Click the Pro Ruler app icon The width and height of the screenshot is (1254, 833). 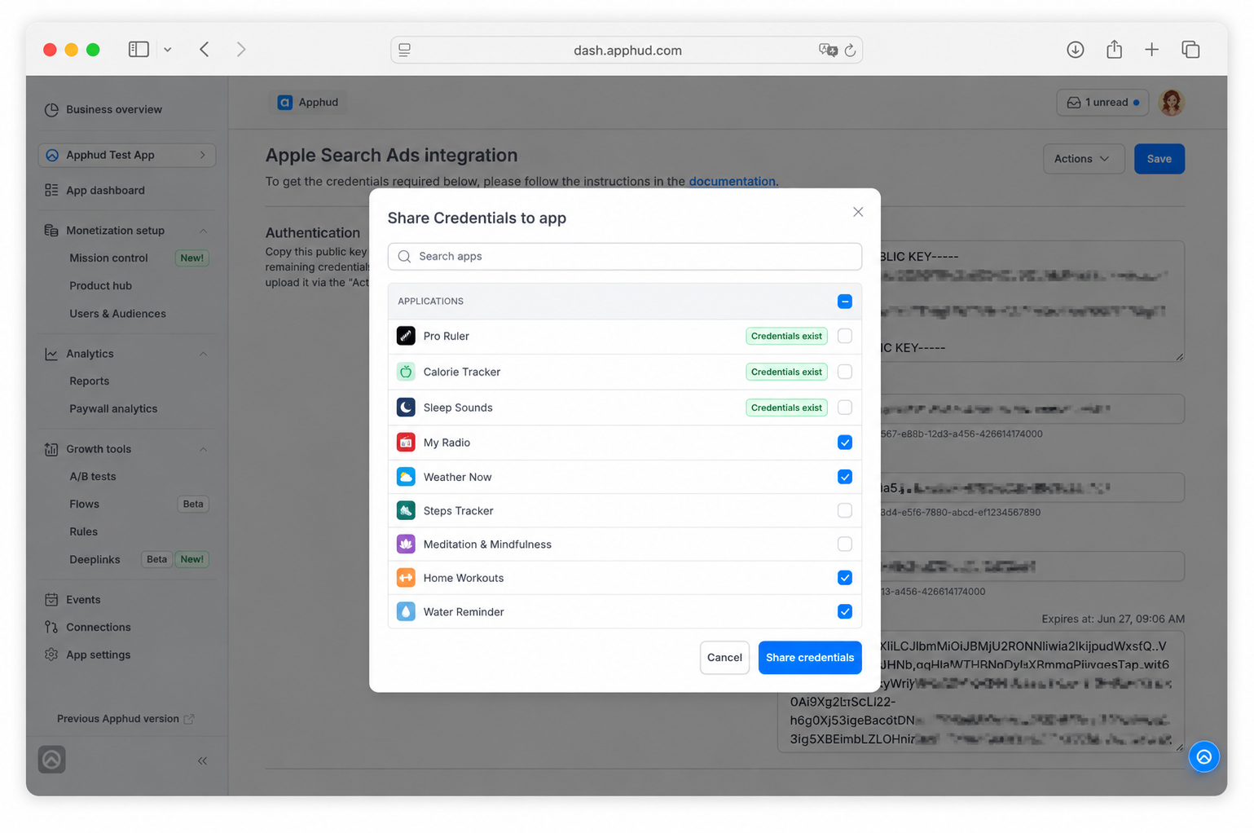(x=406, y=336)
